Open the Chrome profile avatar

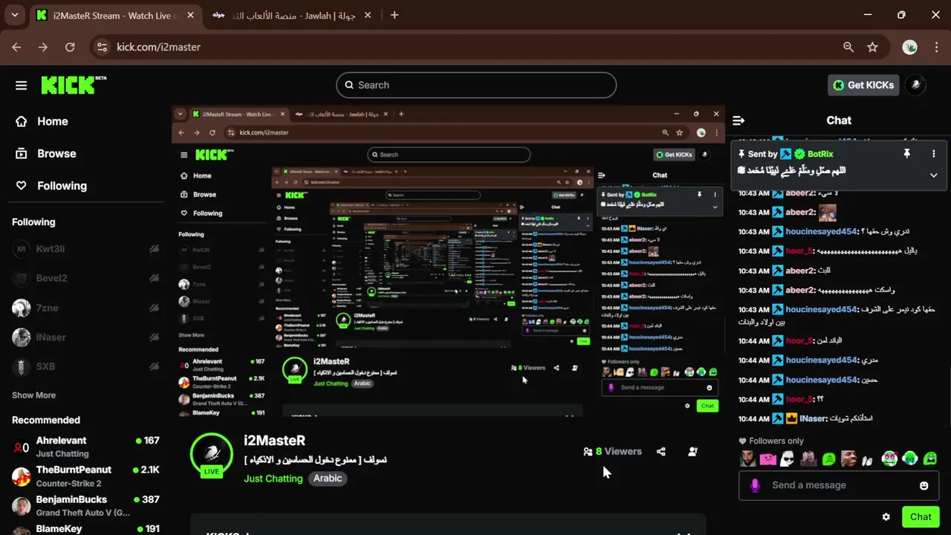pyautogui.click(x=910, y=47)
